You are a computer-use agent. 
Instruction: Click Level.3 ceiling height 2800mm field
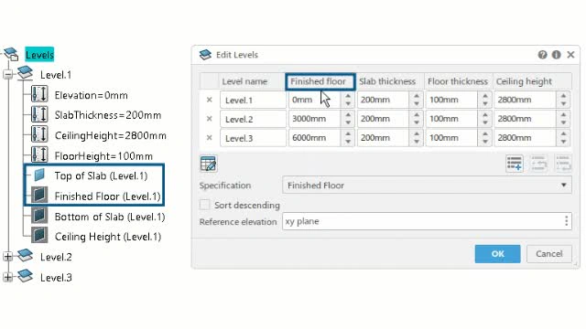tap(525, 138)
